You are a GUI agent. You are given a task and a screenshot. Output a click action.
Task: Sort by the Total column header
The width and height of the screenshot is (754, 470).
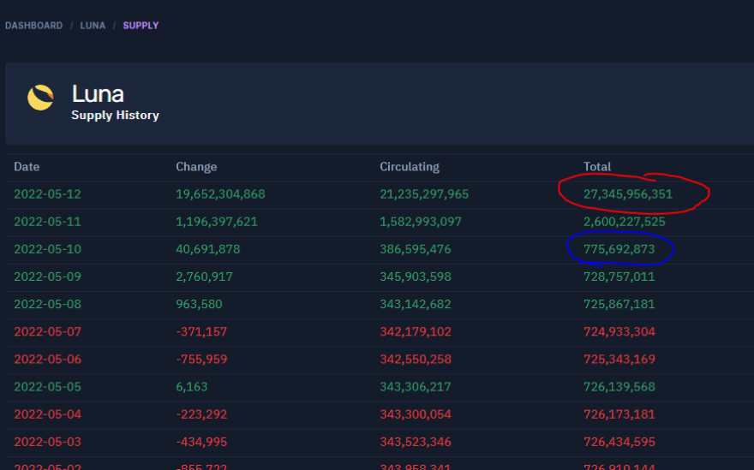coord(596,167)
